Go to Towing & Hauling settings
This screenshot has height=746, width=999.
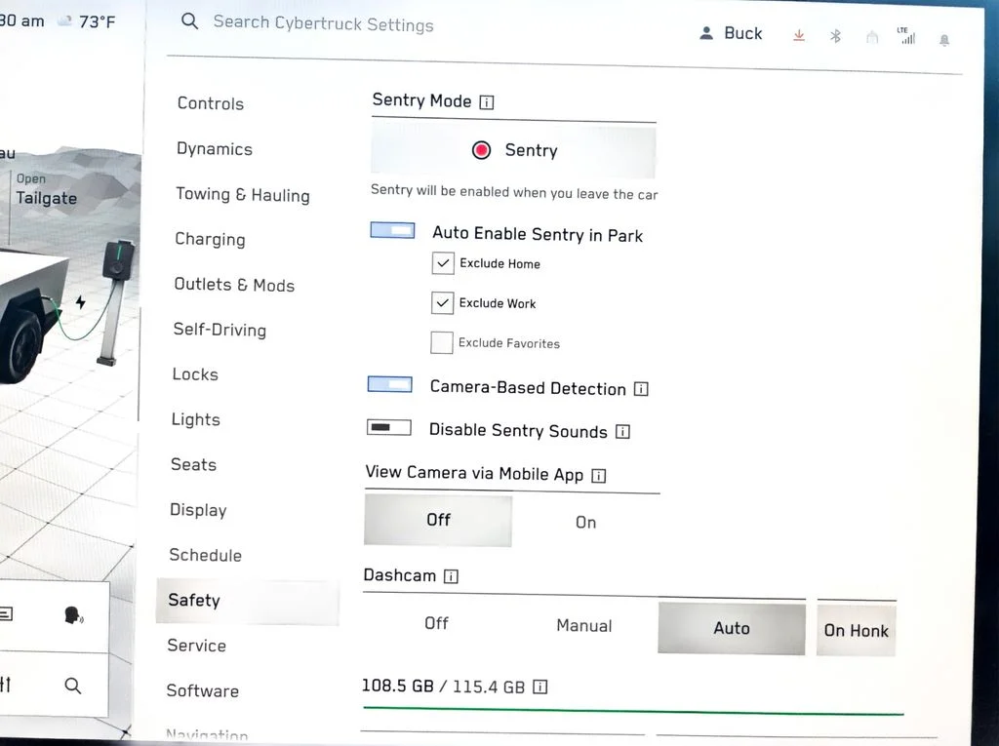click(x=243, y=194)
